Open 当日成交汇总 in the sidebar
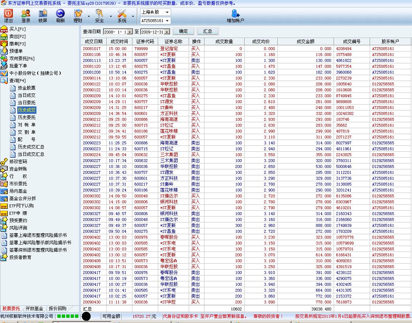The width and height of the screenshot is (412, 323). (31, 154)
